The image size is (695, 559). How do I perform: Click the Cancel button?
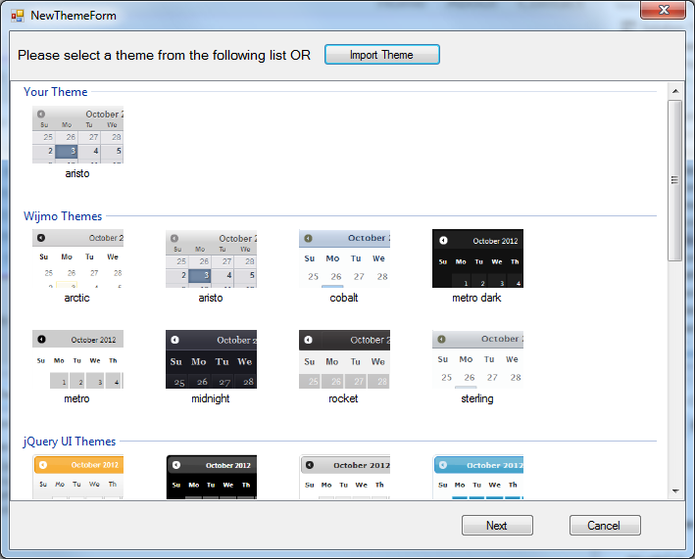click(x=605, y=526)
